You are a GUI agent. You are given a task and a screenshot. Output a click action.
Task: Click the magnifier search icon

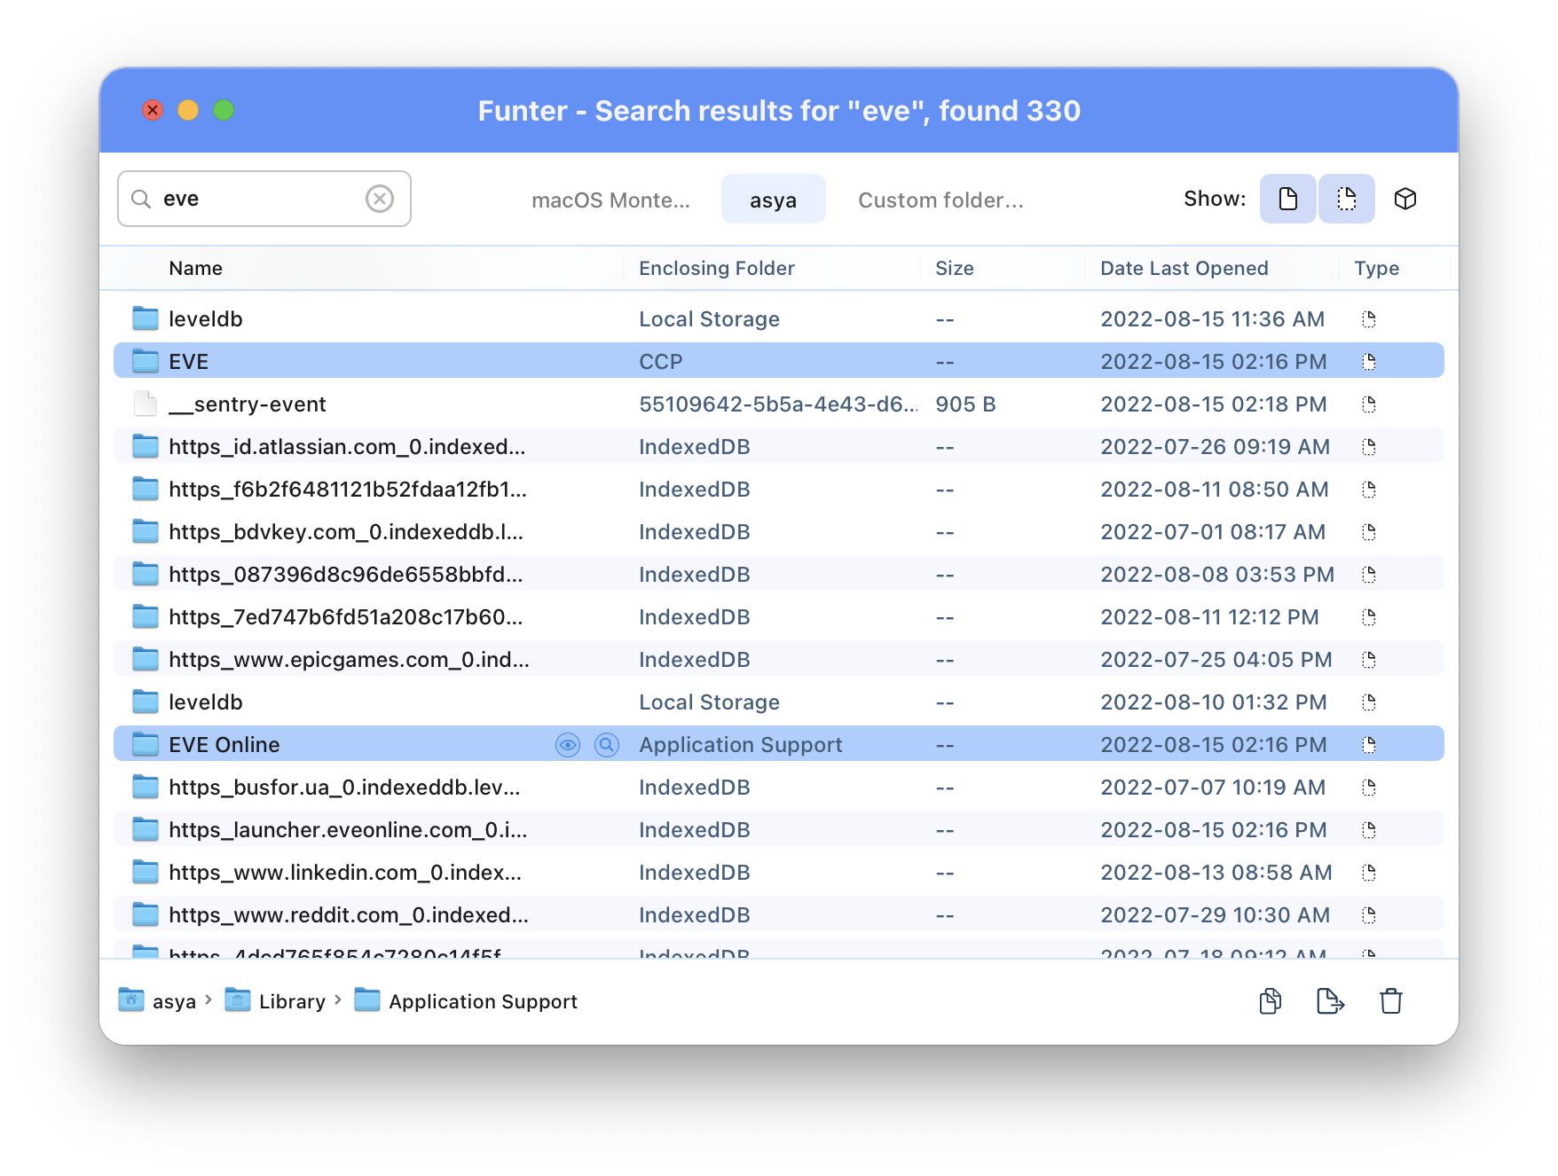click(x=141, y=199)
